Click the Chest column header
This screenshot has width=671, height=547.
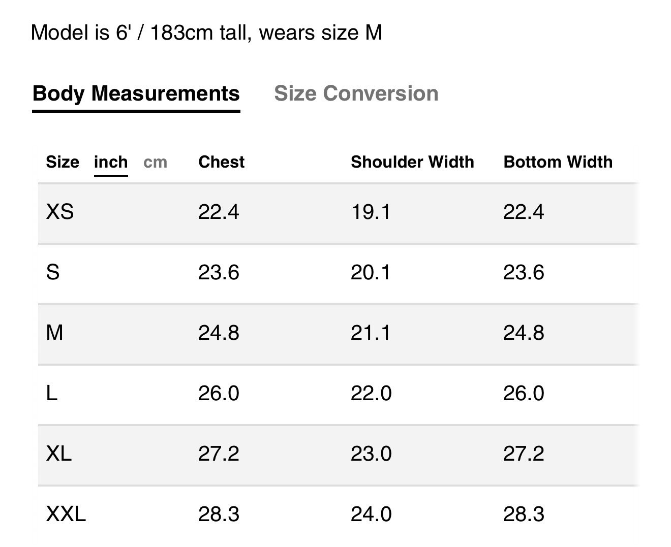coord(221,162)
